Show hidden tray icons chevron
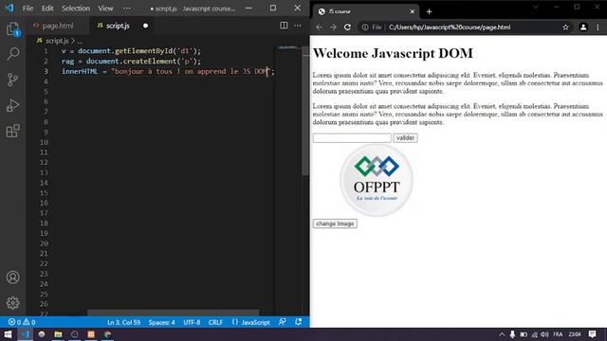Image resolution: width=607 pixels, height=341 pixels. (502, 334)
